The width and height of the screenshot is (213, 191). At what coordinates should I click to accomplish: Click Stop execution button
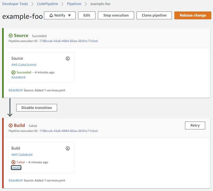[x=116, y=15]
